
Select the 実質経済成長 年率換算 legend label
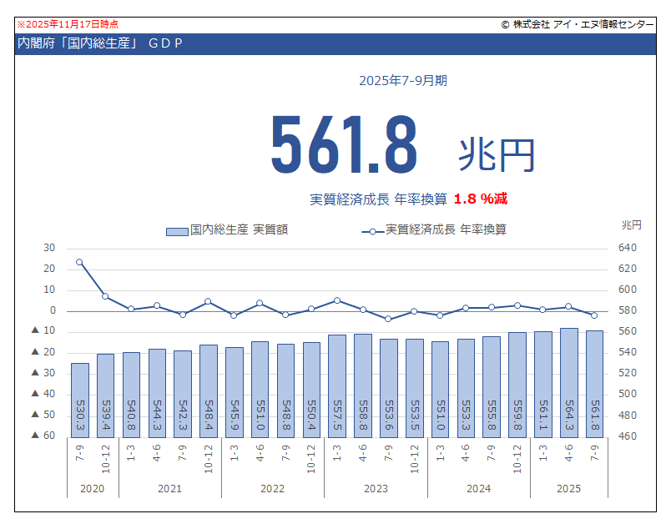coord(446,230)
